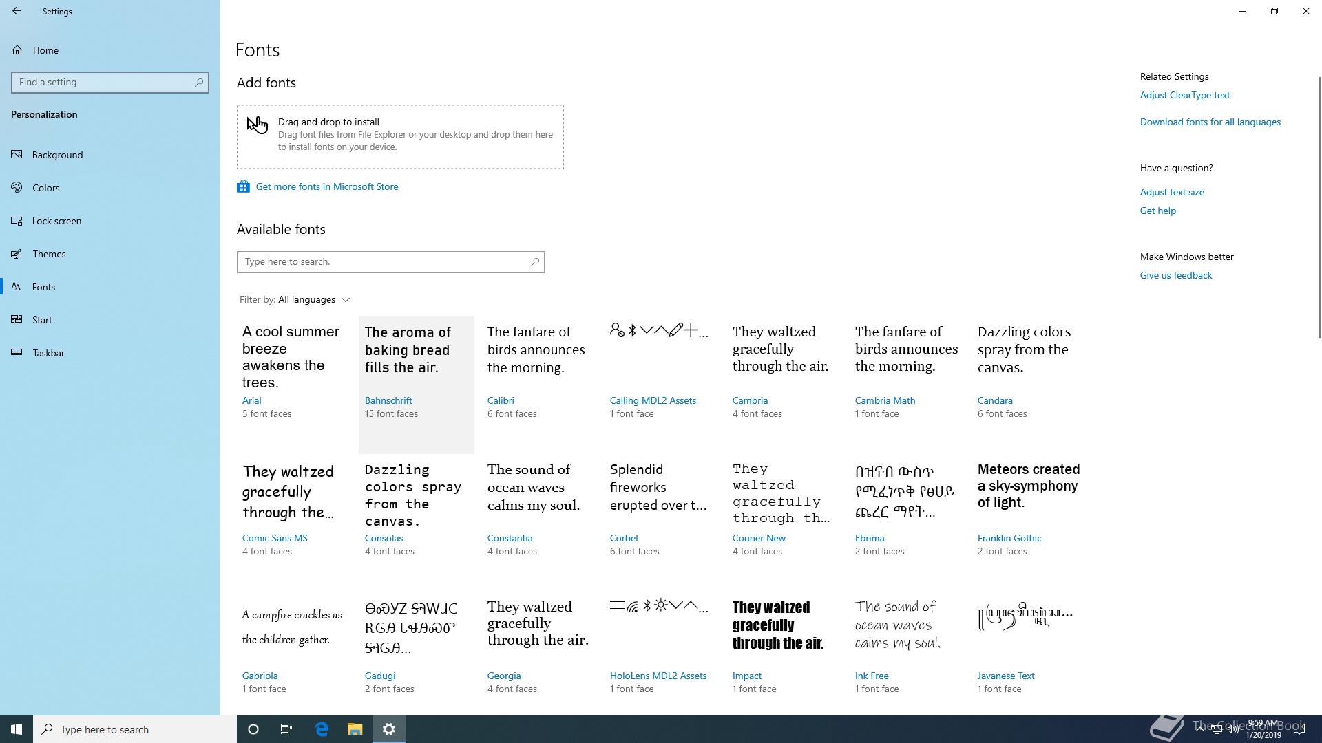Open the Windows Start button
This screenshot has width=1322, height=743.
17,729
